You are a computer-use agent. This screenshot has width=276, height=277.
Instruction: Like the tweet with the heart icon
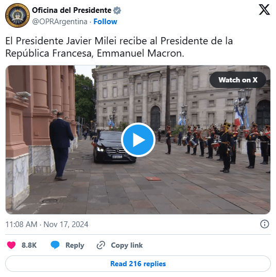pos(11,245)
